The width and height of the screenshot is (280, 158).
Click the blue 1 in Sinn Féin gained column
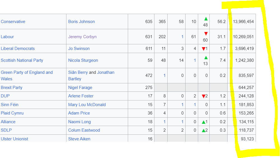182,105
